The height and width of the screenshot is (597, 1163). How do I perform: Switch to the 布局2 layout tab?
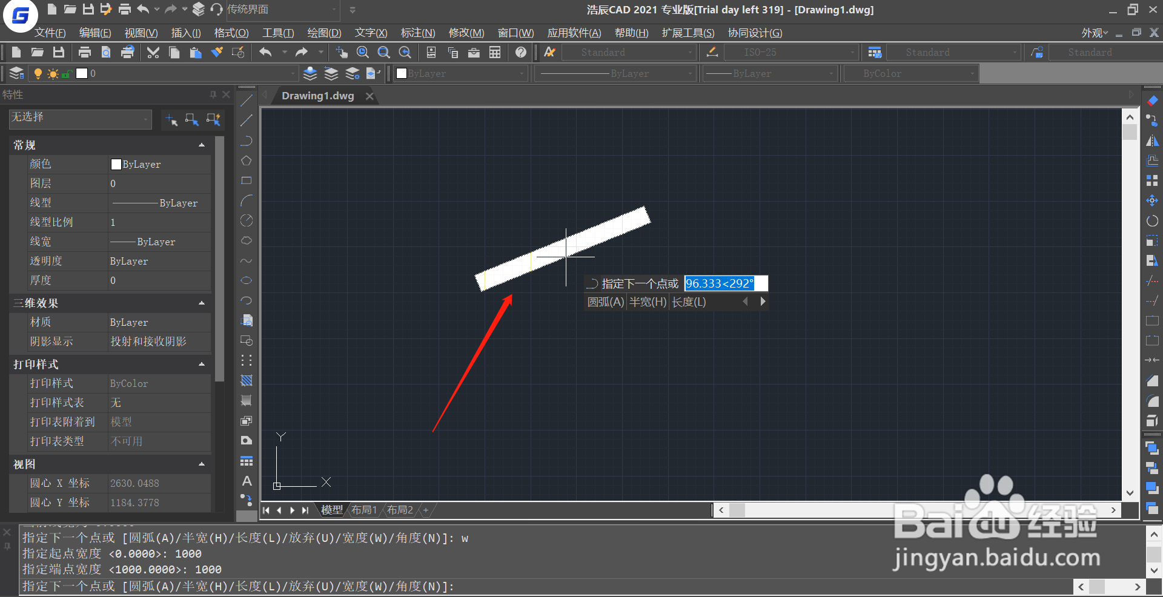(x=400, y=510)
